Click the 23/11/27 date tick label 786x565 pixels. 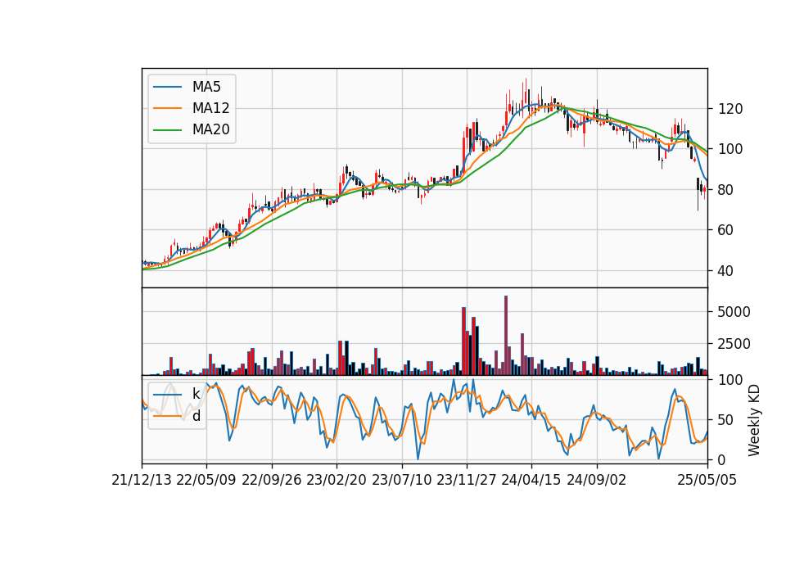(467, 480)
